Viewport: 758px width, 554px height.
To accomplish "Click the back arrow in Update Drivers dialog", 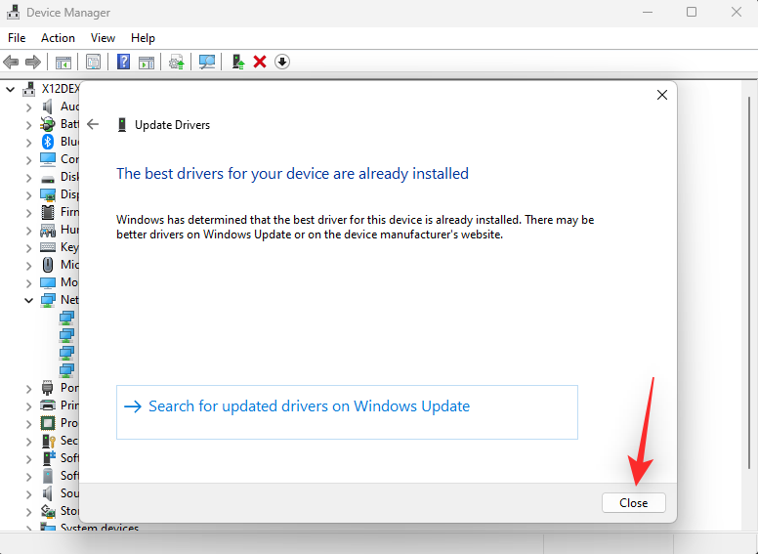I will pyautogui.click(x=93, y=124).
